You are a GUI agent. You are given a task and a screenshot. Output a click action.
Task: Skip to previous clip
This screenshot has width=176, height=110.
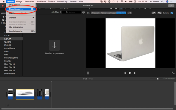[x=125, y=73]
